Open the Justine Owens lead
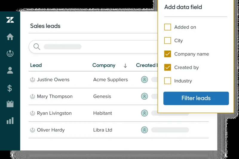This screenshot has height=159, width=239. click(x=53, y=80)
